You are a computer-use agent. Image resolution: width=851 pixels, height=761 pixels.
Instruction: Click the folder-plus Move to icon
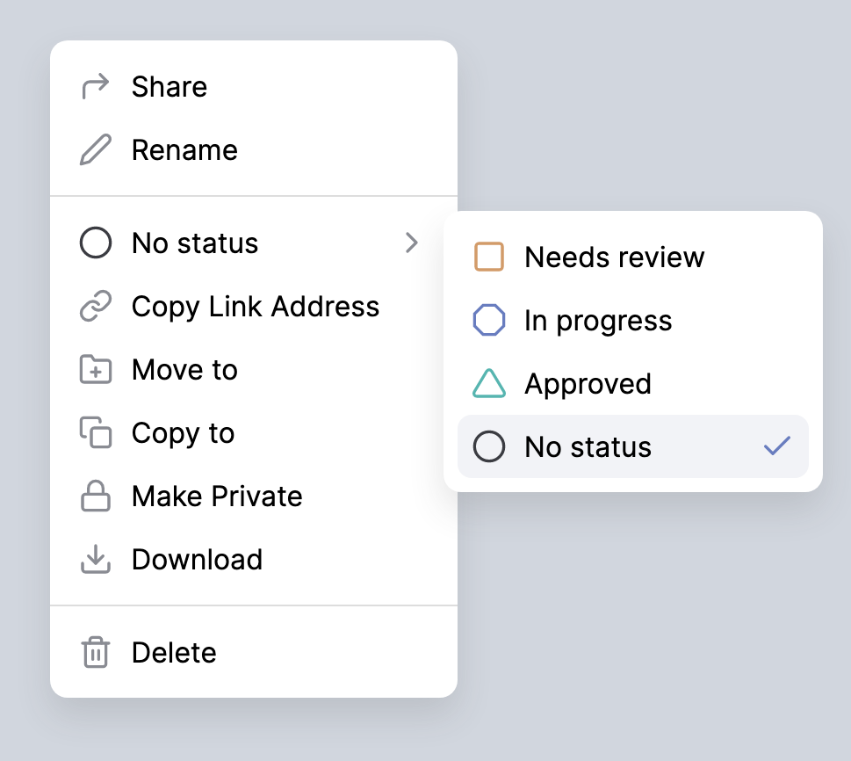click(x=96, y=369)
